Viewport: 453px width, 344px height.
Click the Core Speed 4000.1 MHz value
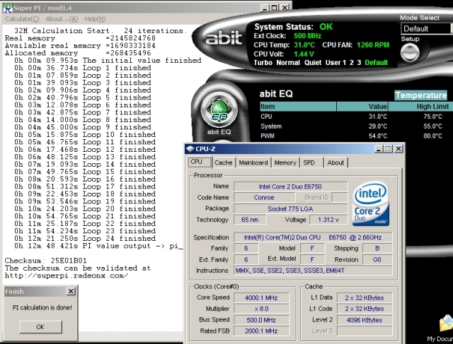[x=261, y=298]
